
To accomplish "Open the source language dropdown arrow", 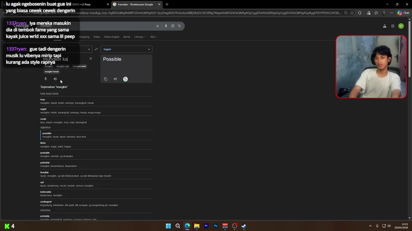I will pyautogui.click(x=89, y=49).
